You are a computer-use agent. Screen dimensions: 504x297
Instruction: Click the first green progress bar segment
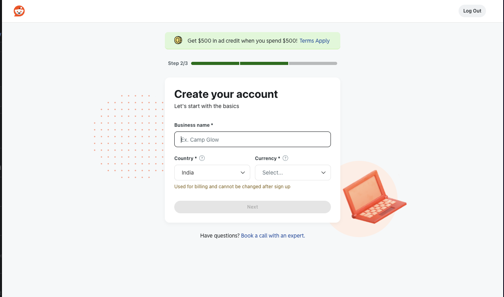click(215, 63)
